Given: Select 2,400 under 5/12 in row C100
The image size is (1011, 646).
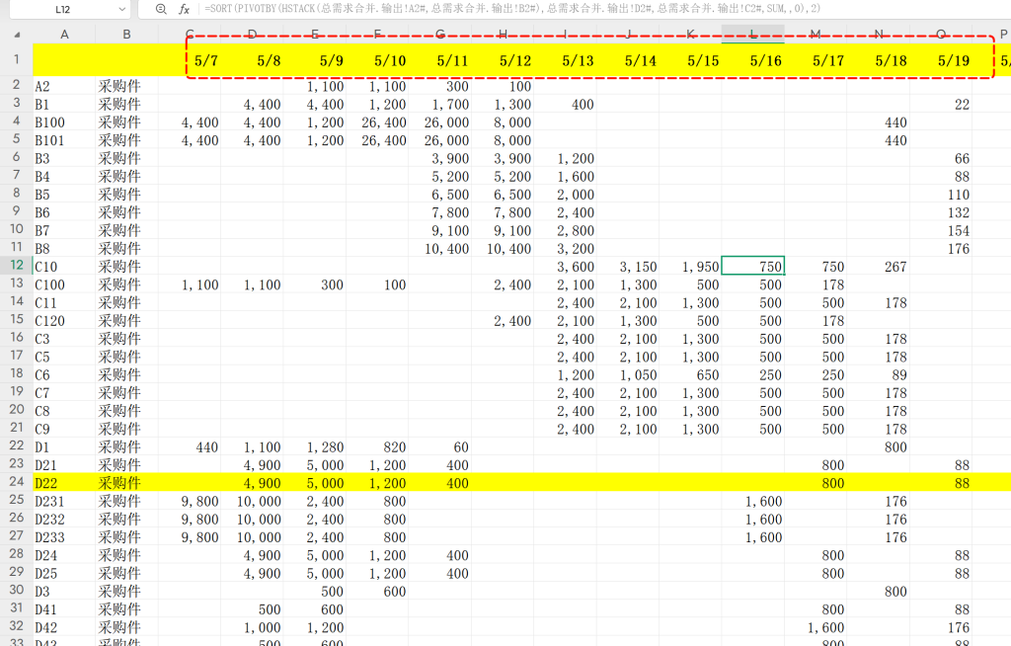Looking at the screenshot, I should (503, 284).
